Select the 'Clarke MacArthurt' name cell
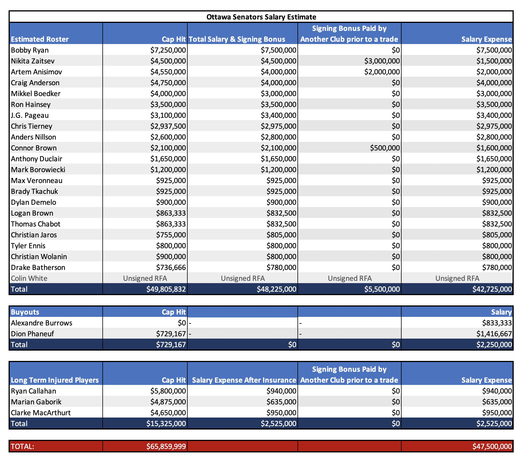Viewport: 524px width, 465px height. [56, 413]
